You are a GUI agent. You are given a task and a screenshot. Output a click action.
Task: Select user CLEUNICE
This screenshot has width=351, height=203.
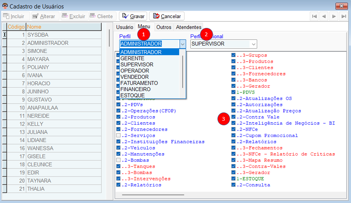[x=54, y=165]
